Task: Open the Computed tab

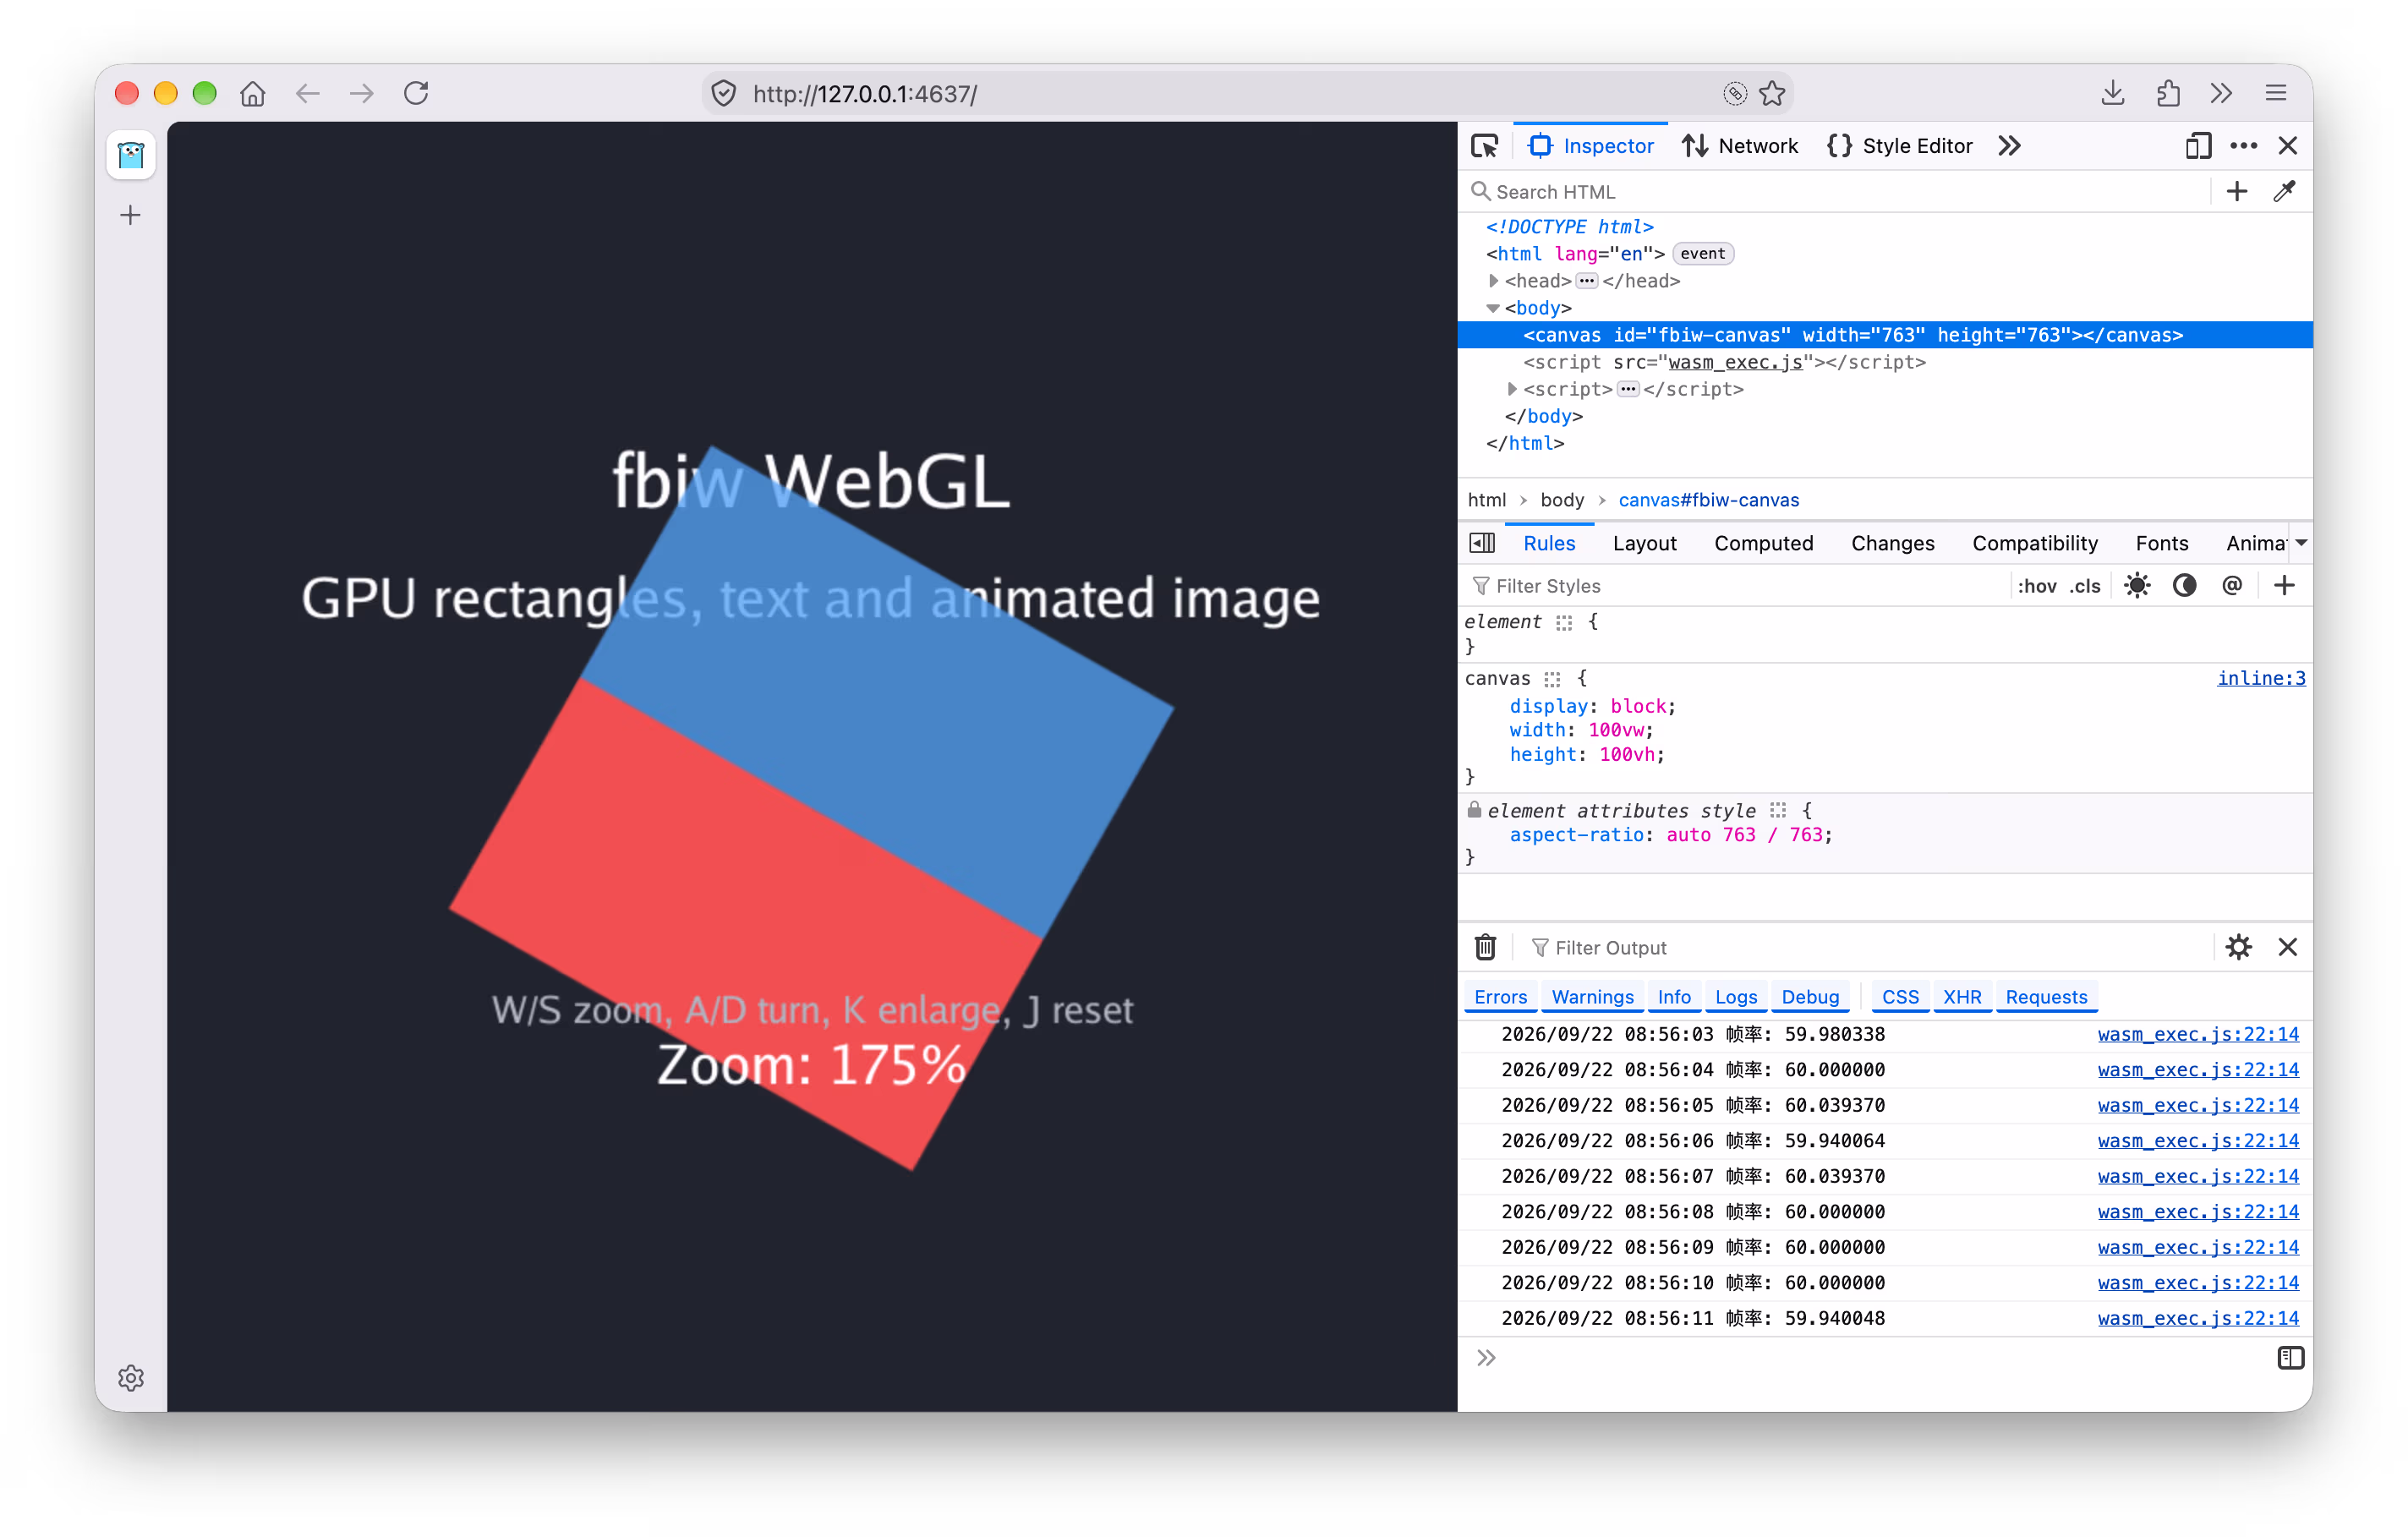Action: (1763, 543)
